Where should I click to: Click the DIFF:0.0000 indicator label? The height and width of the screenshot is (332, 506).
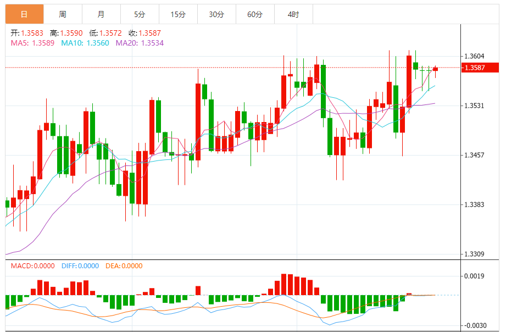tap(80, 266)
